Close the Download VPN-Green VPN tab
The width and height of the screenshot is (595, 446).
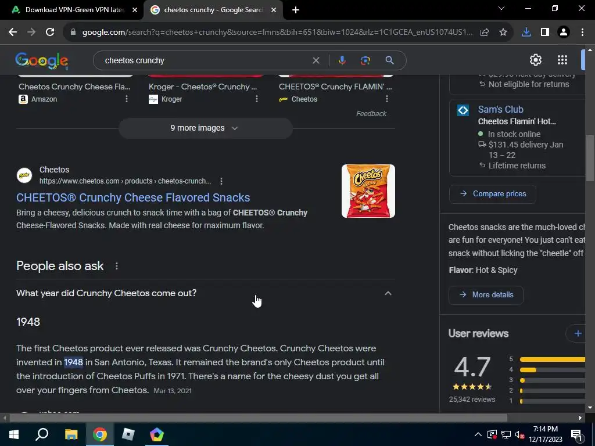click(135, 10)
